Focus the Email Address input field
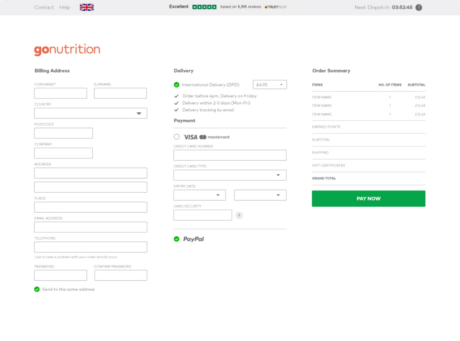Image resolution: width=460 pixels, height=341 pixels. click(91, 227)
